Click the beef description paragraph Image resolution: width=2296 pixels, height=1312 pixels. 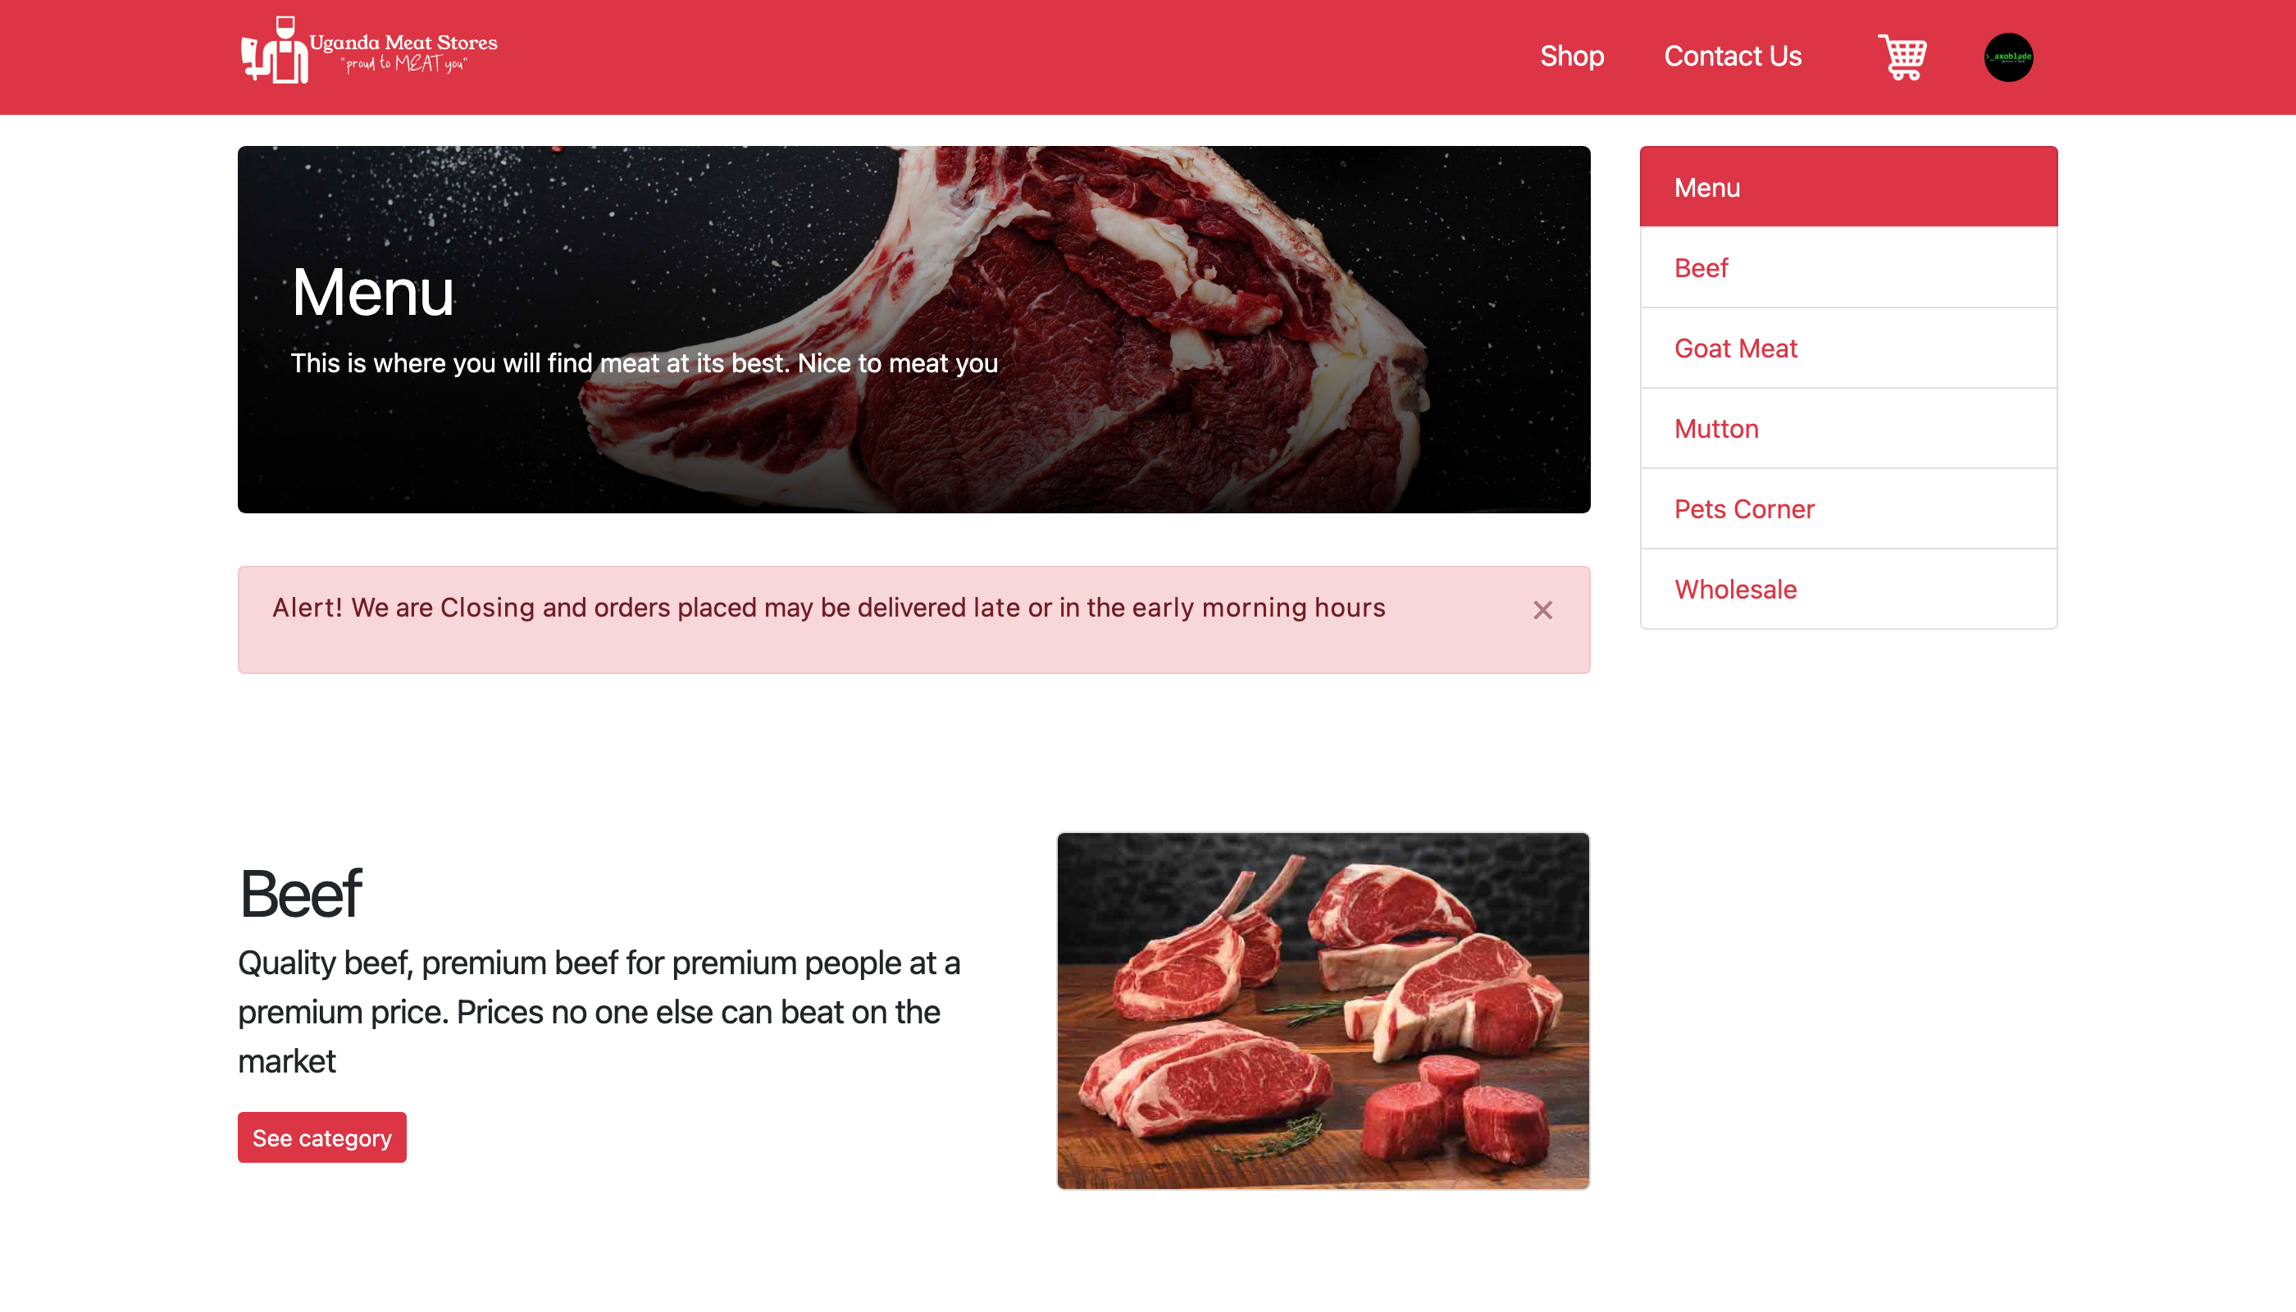click(x=599, y=1011)
